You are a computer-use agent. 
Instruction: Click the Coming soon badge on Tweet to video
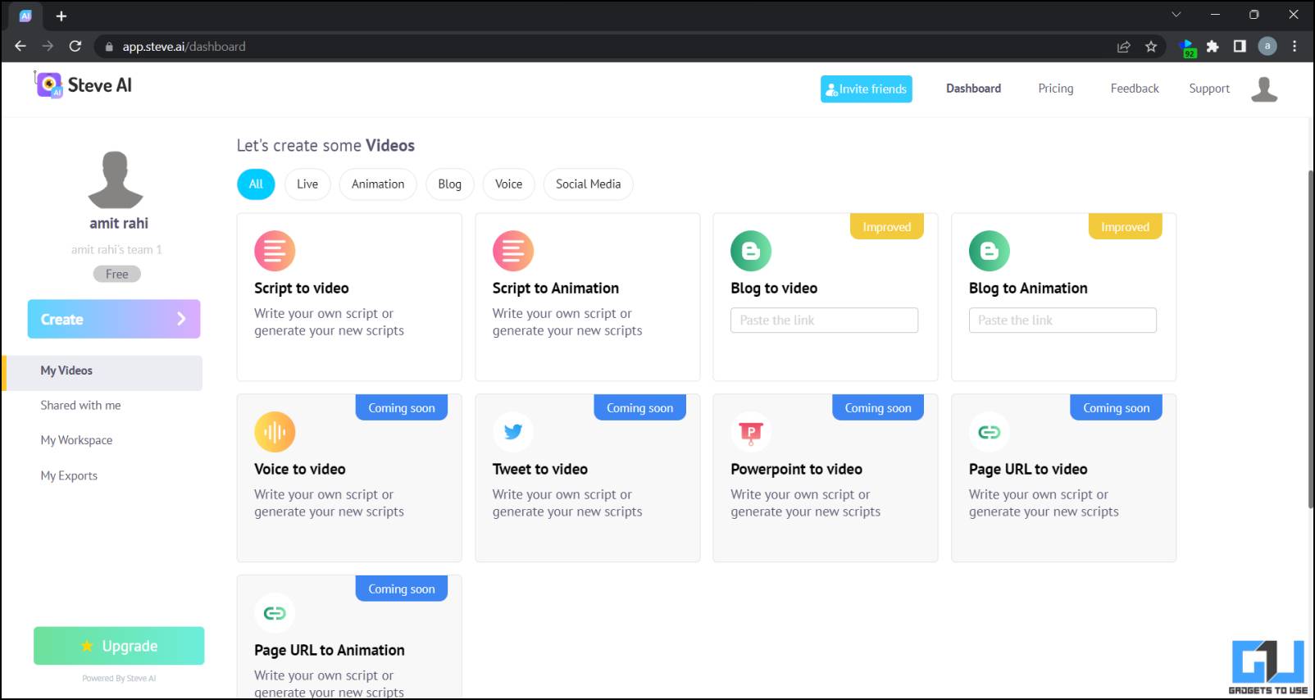tap(639, 408)
